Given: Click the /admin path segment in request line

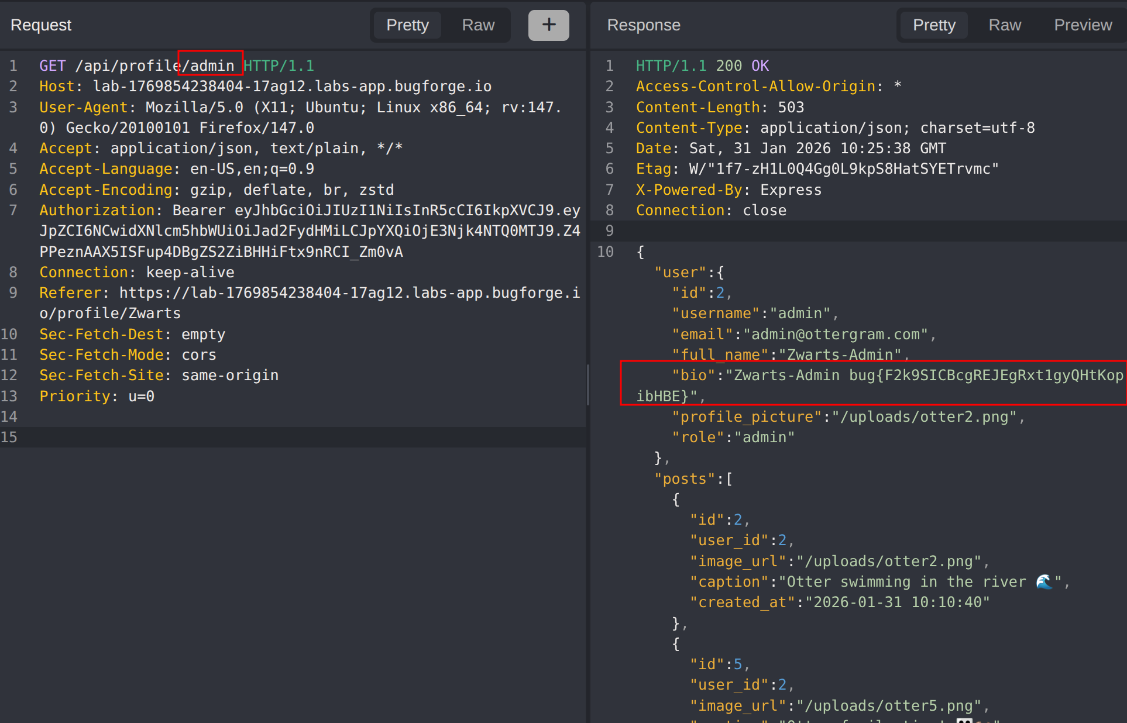Looking at the screenshot, I should click(x=210, y=66).
